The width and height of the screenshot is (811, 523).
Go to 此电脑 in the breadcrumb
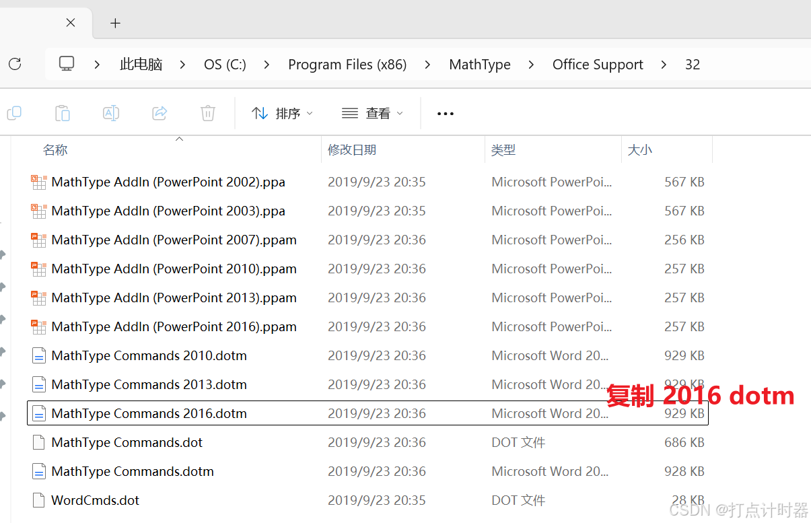141,65
